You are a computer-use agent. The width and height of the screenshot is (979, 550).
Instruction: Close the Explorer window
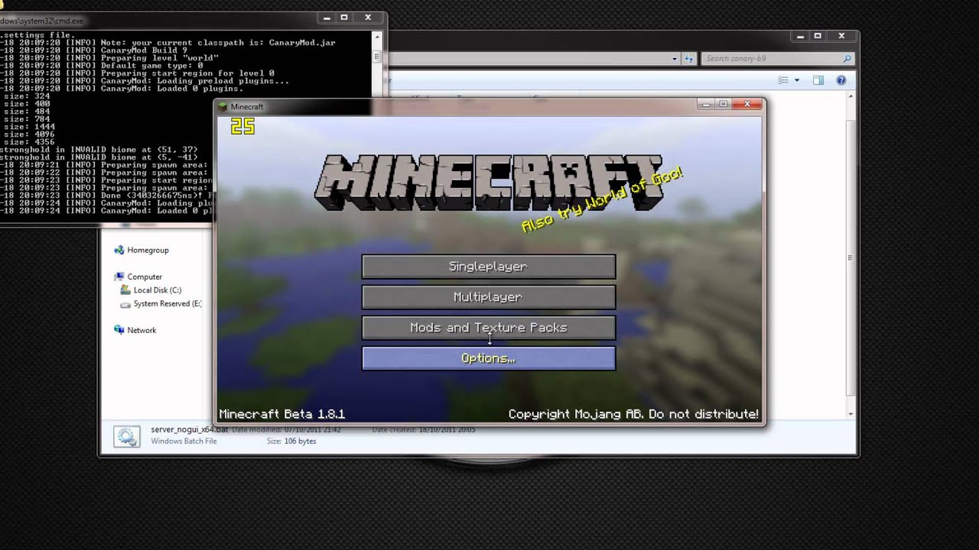click(841, 36)
